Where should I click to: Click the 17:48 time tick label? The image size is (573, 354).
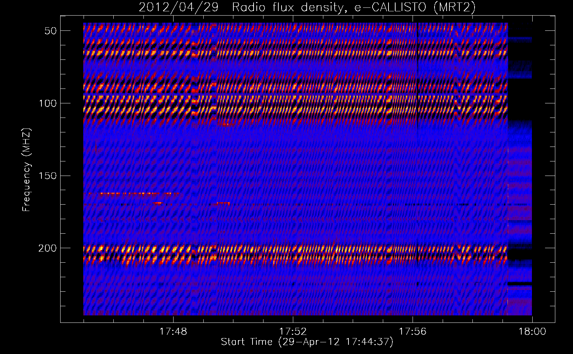[x=173, y=332]
